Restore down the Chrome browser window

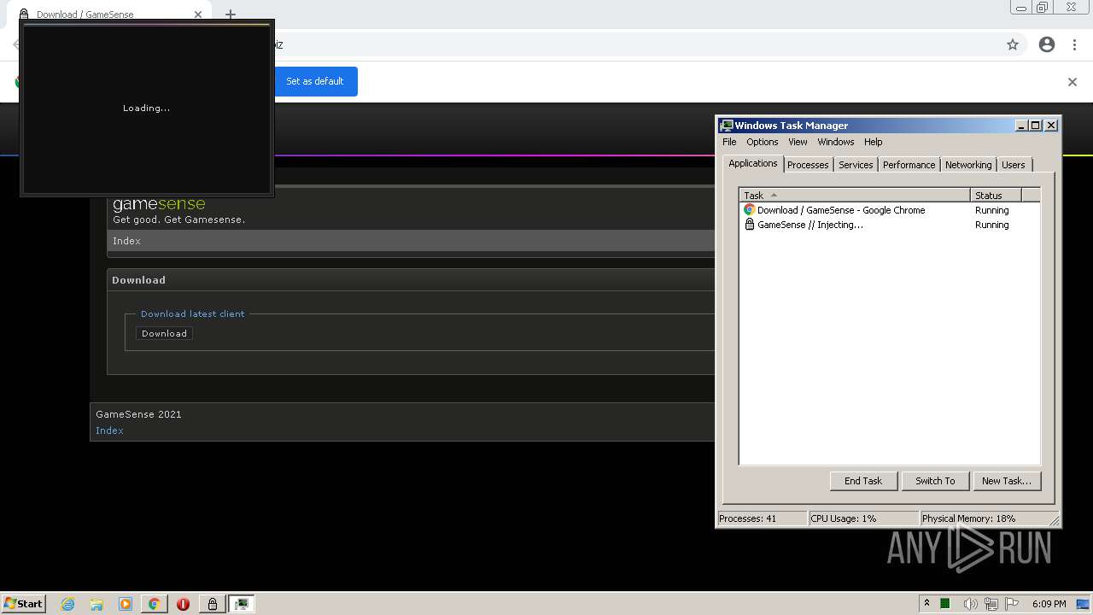click(x=1043, y=8)
